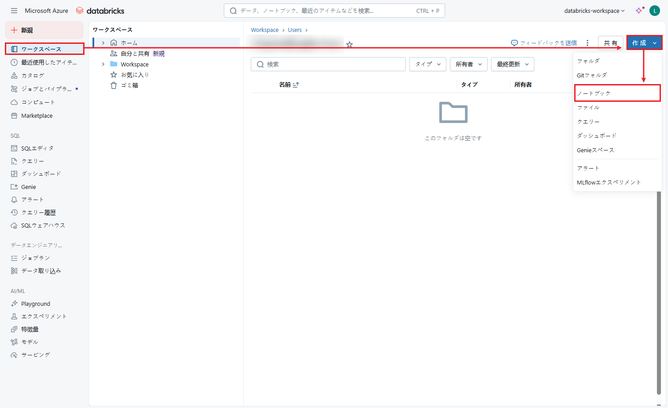Choose アラート from the create menu
668x408 pixels.
click(617, 168)
